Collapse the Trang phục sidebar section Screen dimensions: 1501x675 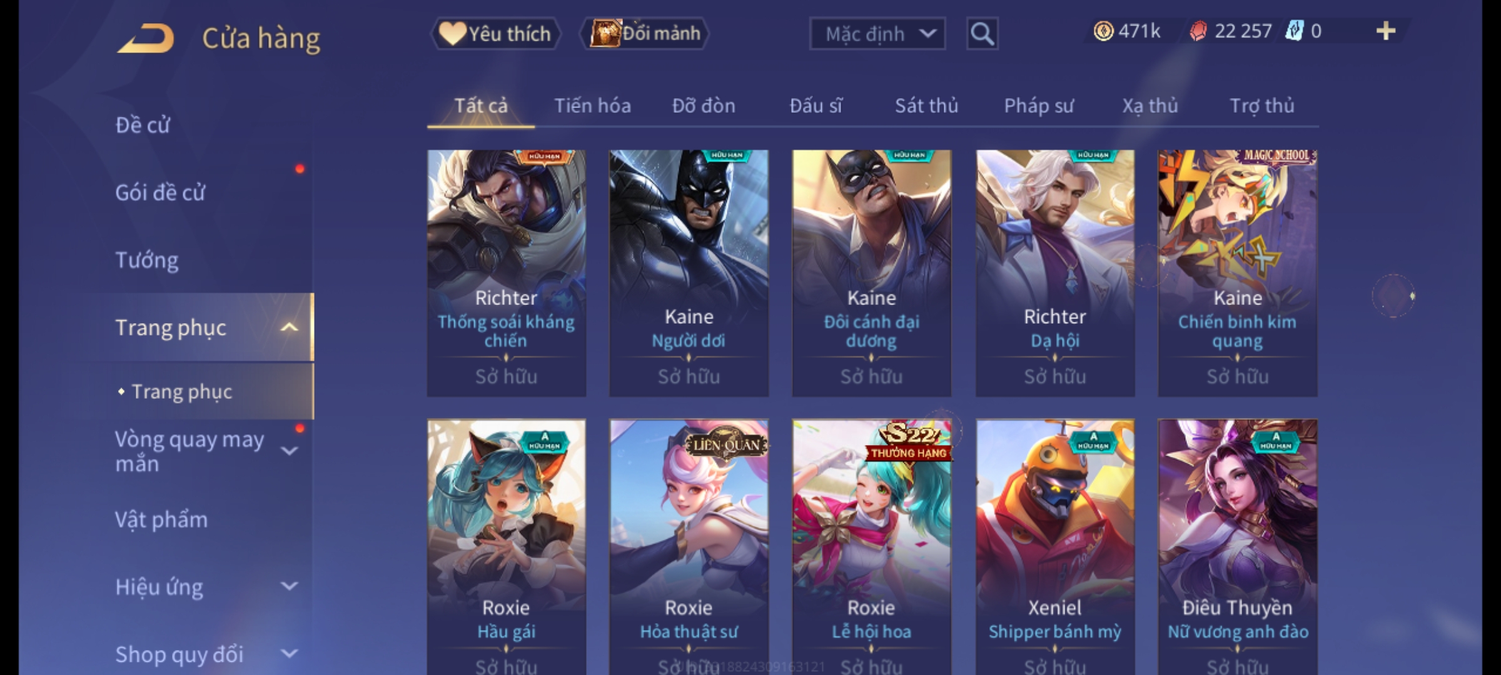[x=289, y=327]
